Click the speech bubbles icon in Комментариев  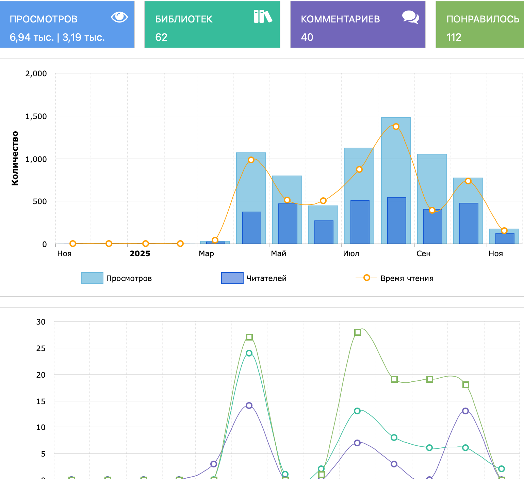(x=410, y=17)
